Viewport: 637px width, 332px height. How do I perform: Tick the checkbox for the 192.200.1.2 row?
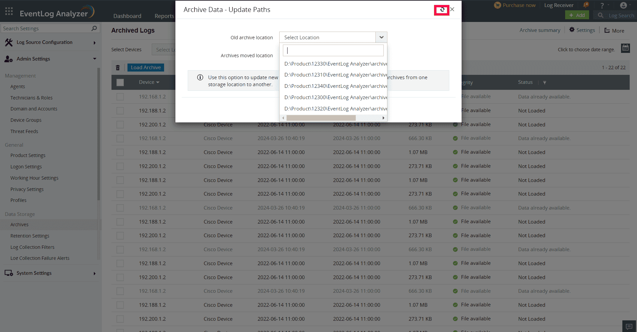[120, 124]
